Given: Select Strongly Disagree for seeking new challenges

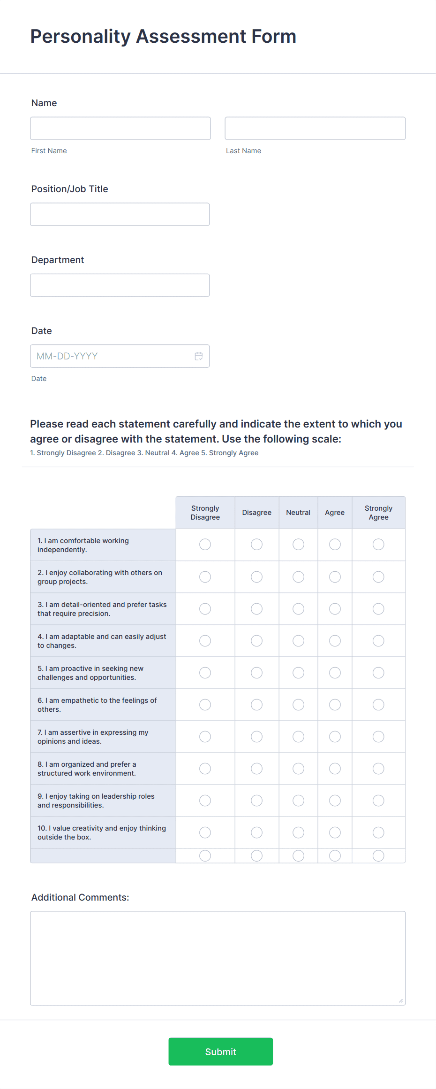Looking at the screenshot, I should (x=205, y=673).
